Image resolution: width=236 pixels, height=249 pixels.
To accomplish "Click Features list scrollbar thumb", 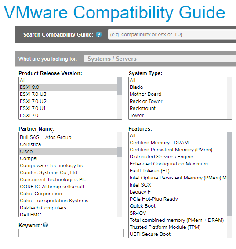I will pos(229,174).
